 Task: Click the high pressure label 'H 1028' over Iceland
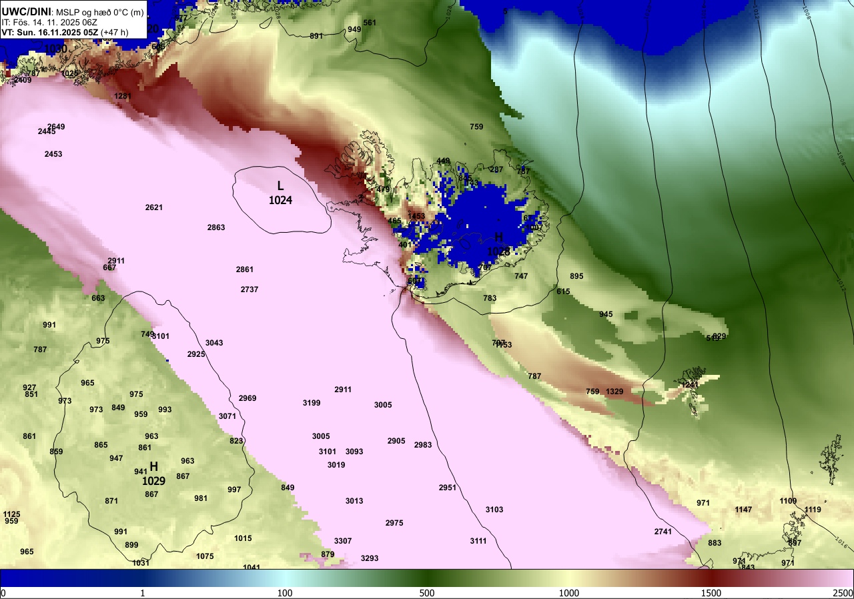click(x=498, y=244)
